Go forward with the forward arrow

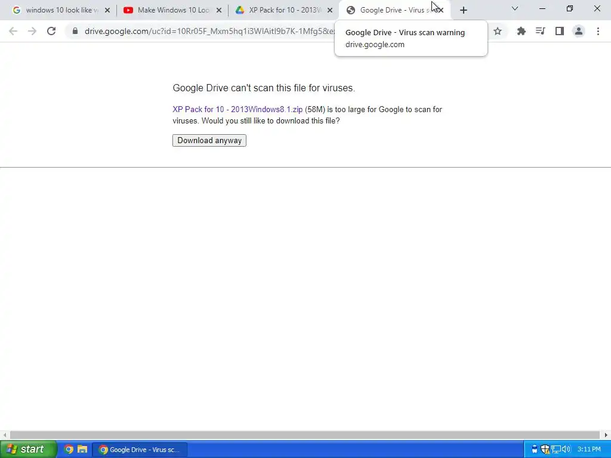coord(32,31)
